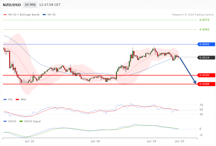Click the MACD Signal green legend swatch
216x146 pixels.
coord(21,121)
